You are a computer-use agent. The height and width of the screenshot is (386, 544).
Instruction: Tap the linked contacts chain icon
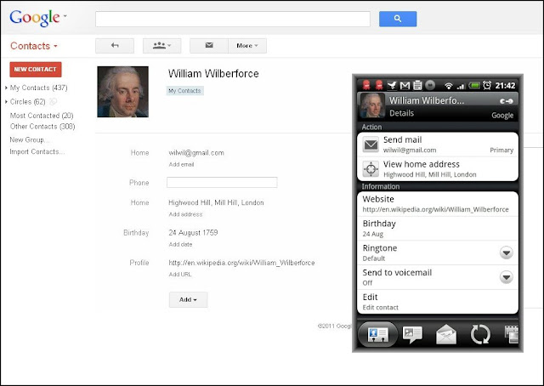pos(507,101)
